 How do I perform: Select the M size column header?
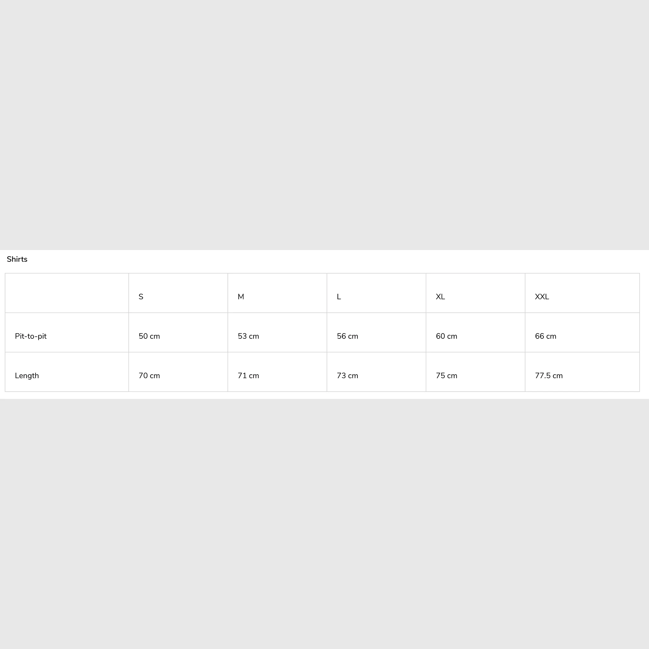277,293
